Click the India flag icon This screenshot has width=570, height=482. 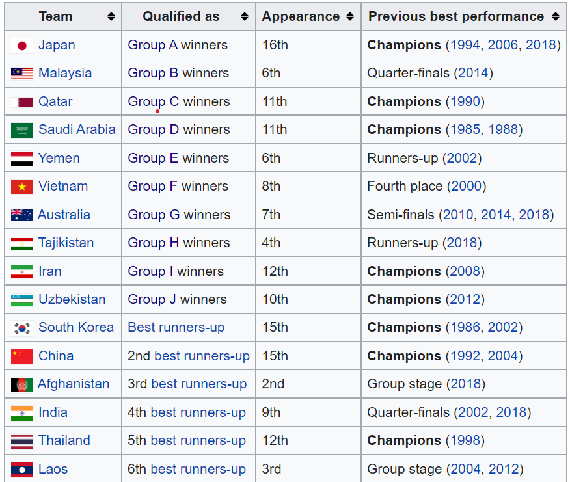tap(22, 413)
